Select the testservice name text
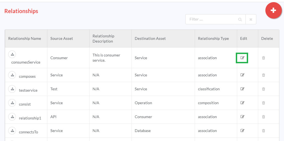The height and width of the screenshot is (141, 284). click(x=28, y=90)
